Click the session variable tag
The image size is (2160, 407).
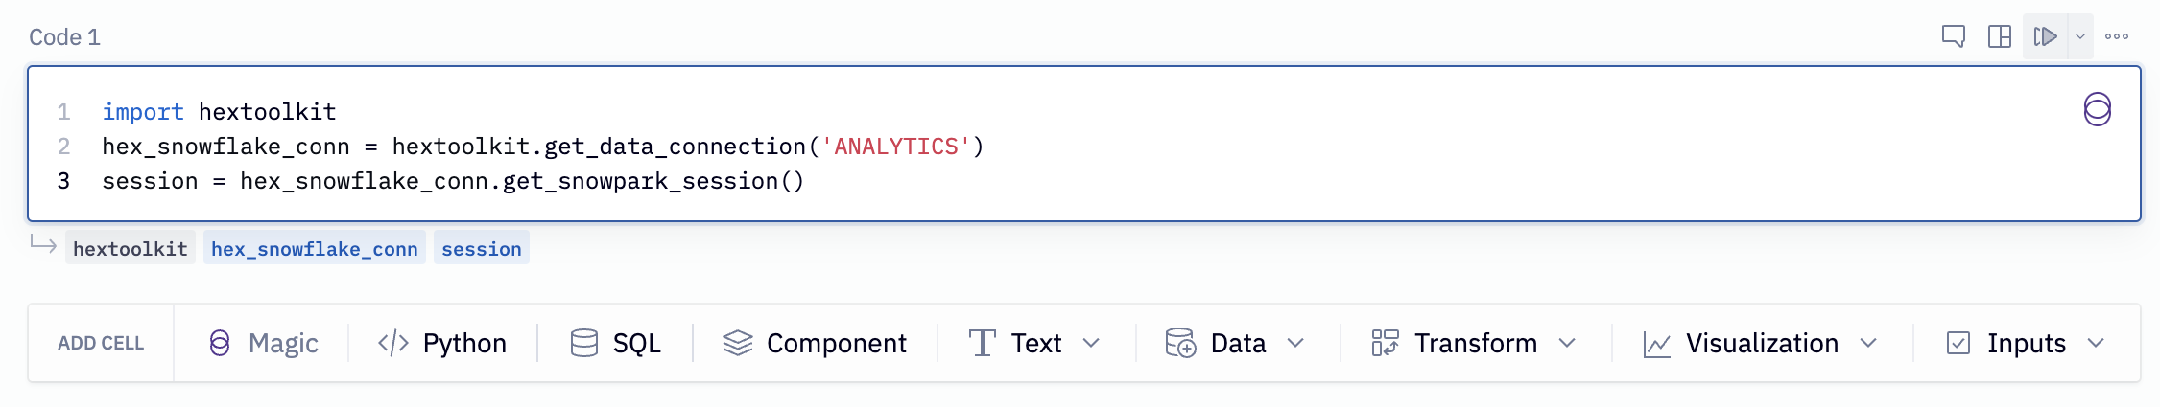[x=481, y=249]
